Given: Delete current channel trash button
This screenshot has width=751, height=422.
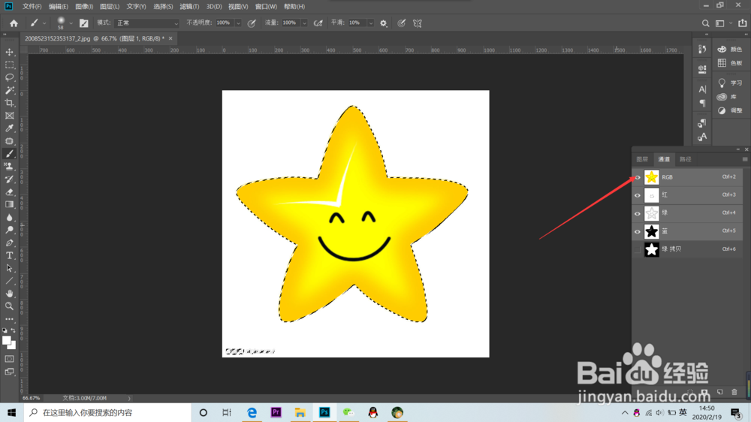Looking at the screenshot, I should [734, 392].
